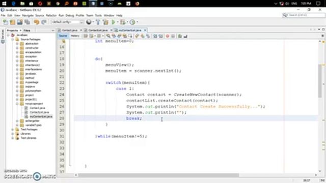Click the Undo arrow icon

point(37,22)
